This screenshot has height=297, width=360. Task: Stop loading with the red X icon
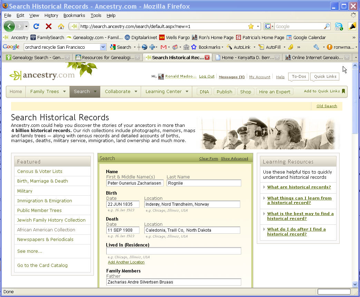48,26
